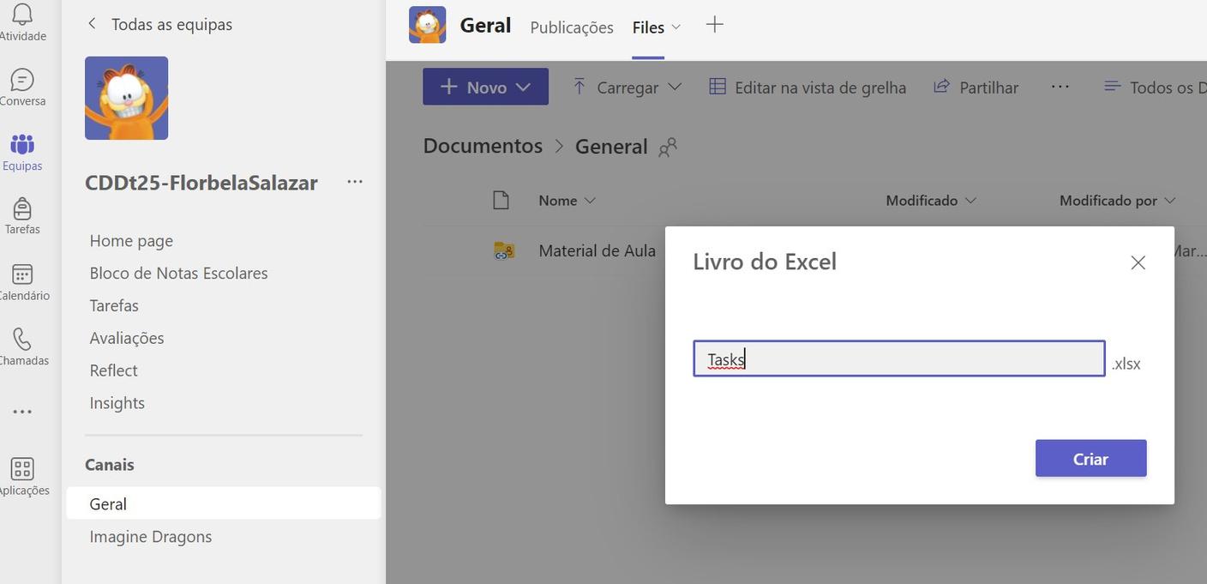Screen dimensions: 1207x584
Task: Go back to Todas as equipas
Action: click(159, 24)
